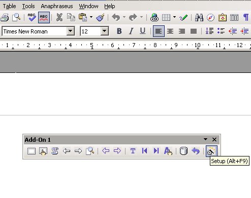Click the Times New Roman font name field
This screenshot has height=198, width=251.
pyautogui.click(x=35, y=31)
